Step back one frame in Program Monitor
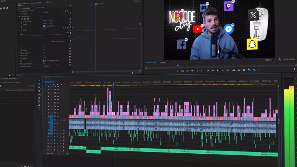Viewport: 297px width, 167px height. [x=213, y=70]
